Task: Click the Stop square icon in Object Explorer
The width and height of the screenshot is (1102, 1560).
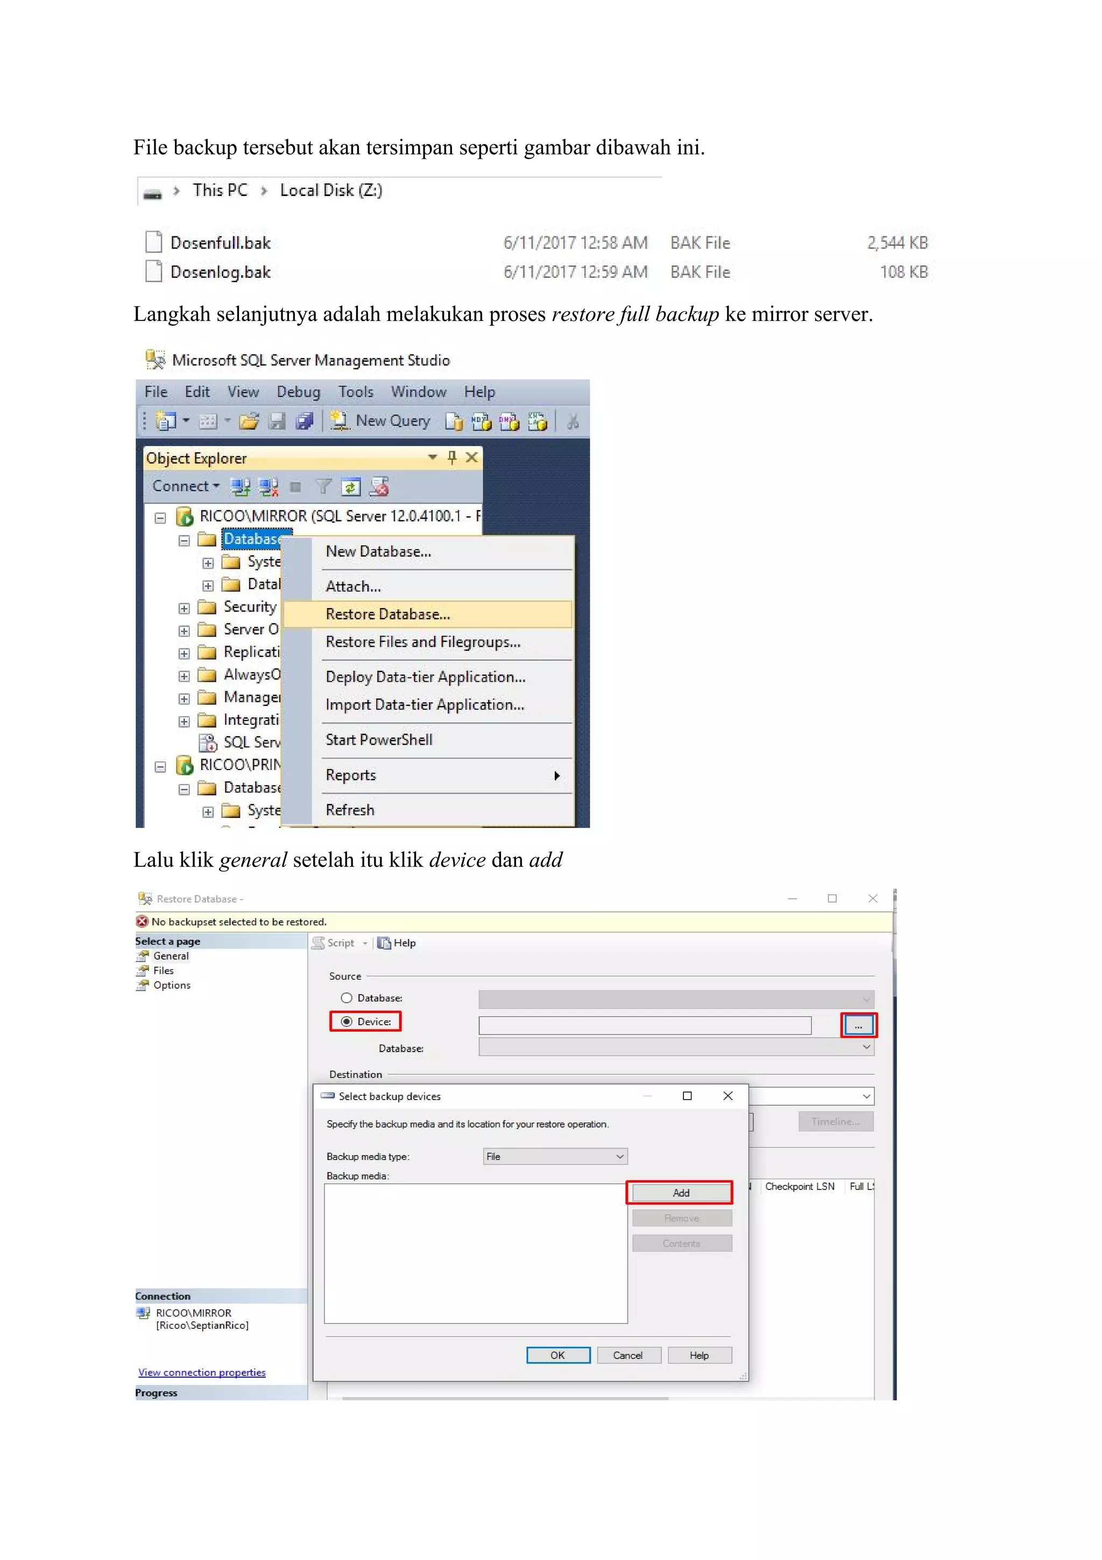Action: (295, 486)
